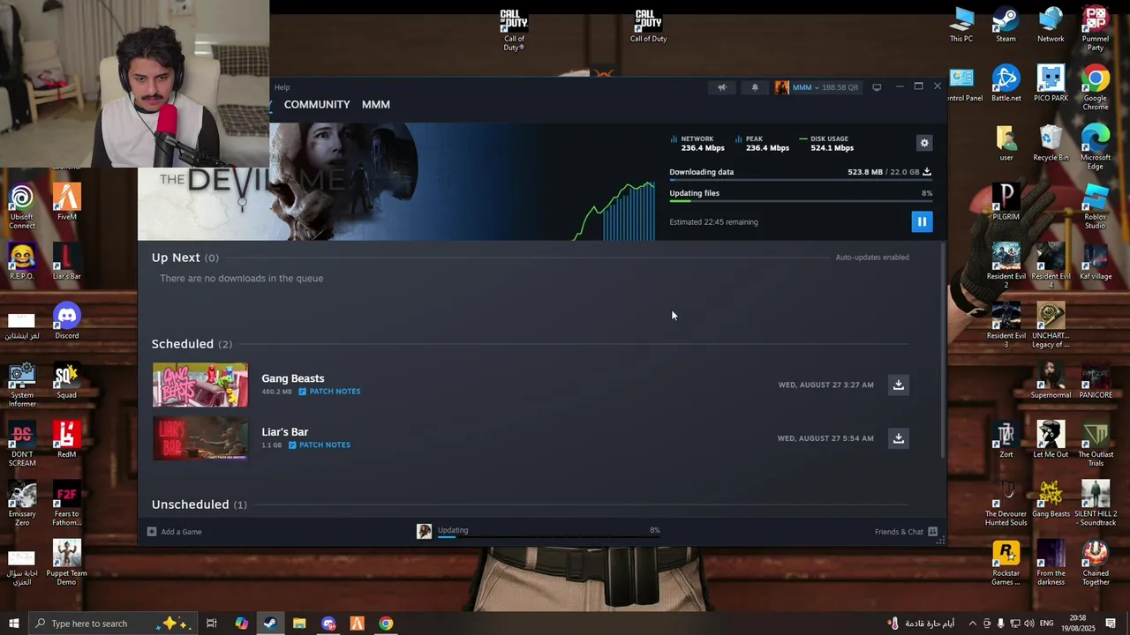Select Liar's Bar game thumbnail

200,438
